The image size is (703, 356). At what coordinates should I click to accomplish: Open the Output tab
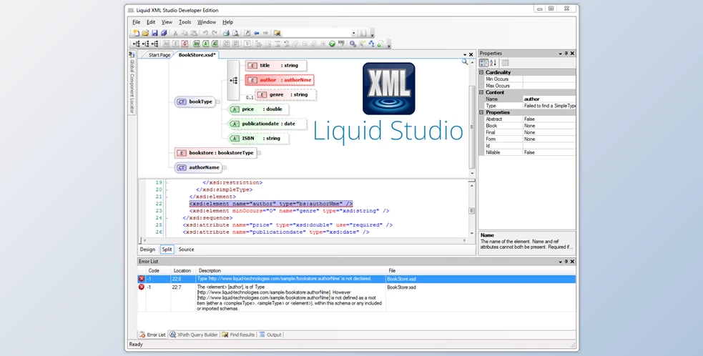[270, 335]
